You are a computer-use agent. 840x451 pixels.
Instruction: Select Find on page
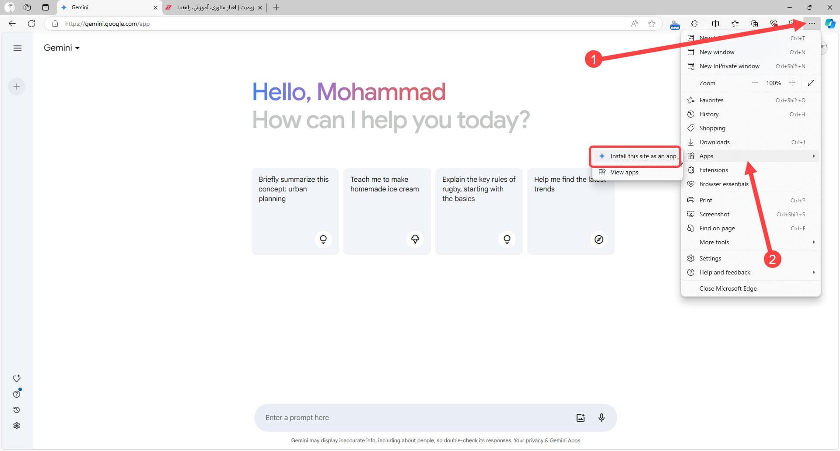(x=751, y=228)
